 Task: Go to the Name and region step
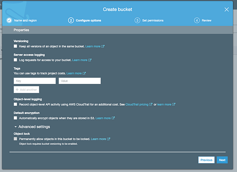pyautogui.click(x=25, y=20)
